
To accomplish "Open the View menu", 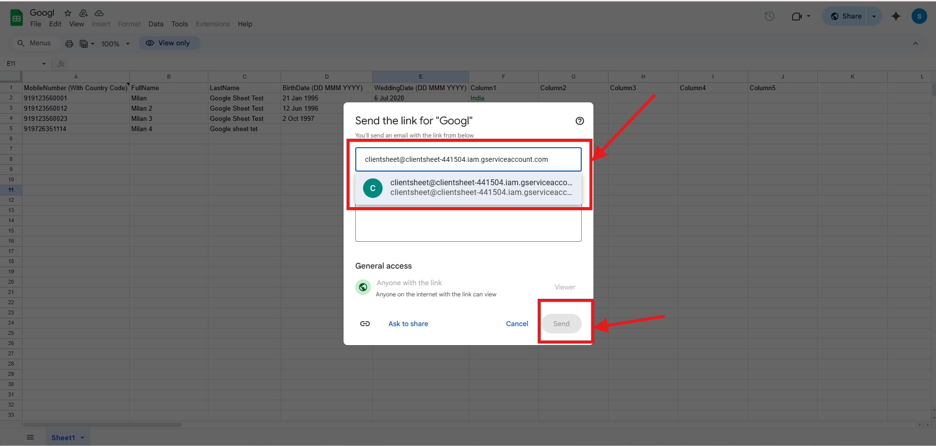I will tap(77, 24).
